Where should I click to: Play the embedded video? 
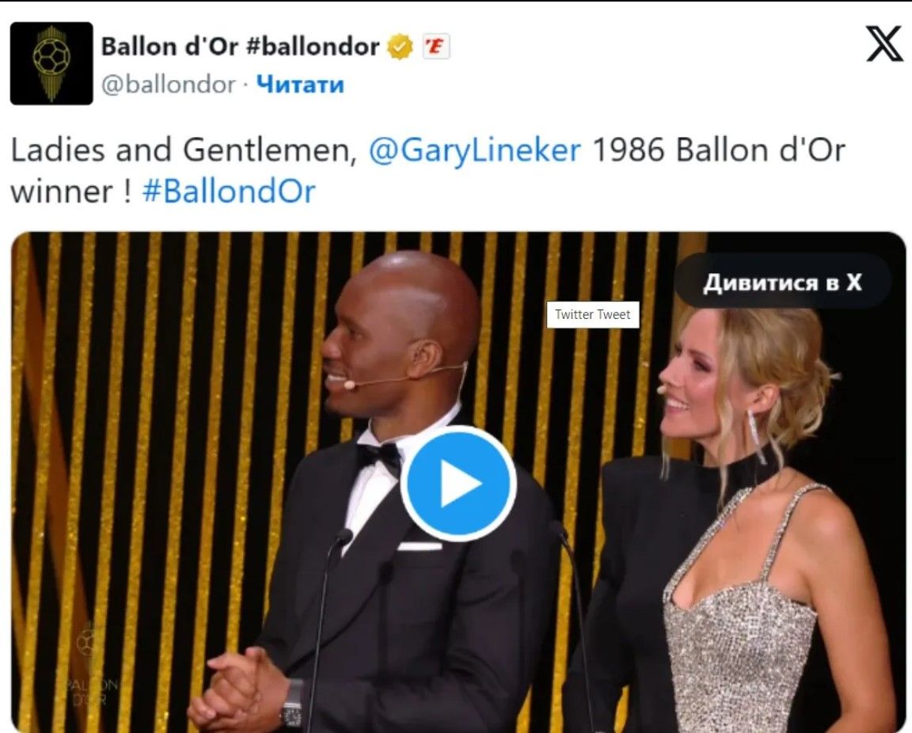pyautogui.click(x=458, y=484)
